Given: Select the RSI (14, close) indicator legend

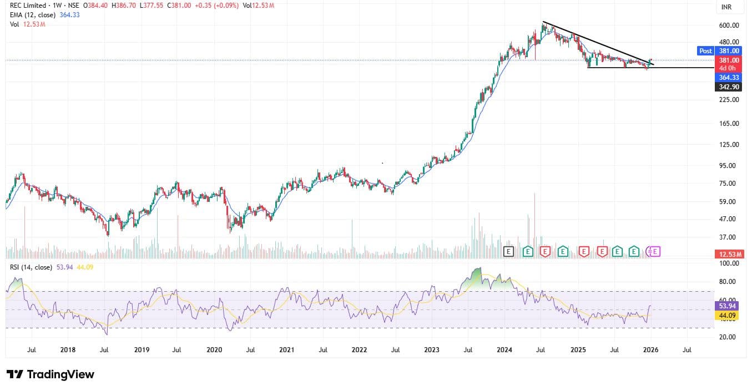Looking at the screenshot, I should tap(31, 267).
